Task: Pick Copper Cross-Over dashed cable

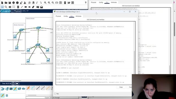Action: click(x=43, y=88)
